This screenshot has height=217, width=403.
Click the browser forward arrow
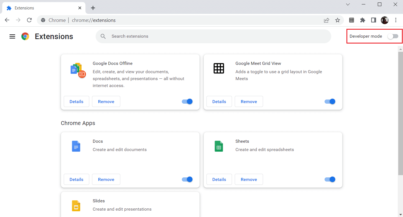click(18, 20)
